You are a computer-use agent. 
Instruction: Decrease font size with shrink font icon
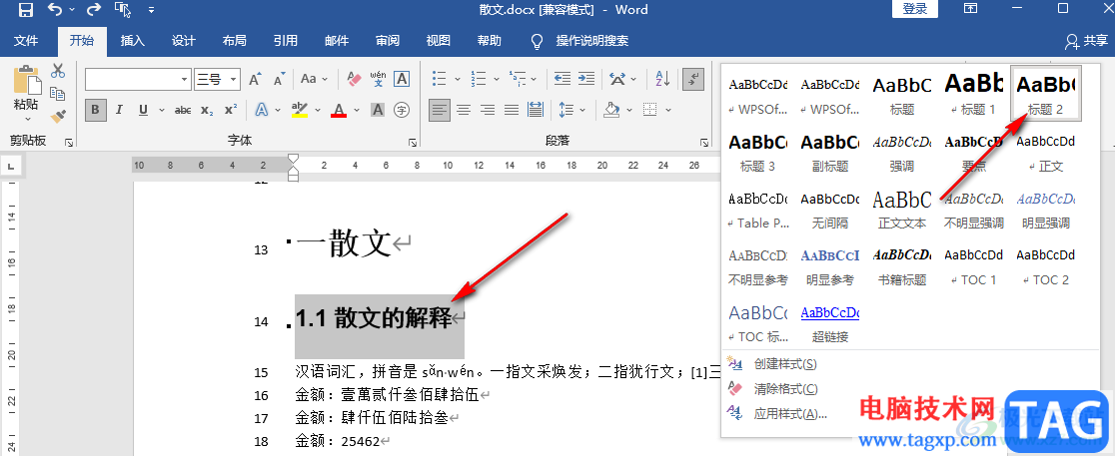[x=280, y=79]
